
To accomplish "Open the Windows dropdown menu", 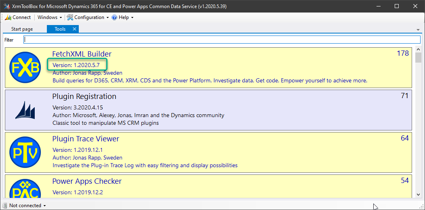I will tap(50, 17).
